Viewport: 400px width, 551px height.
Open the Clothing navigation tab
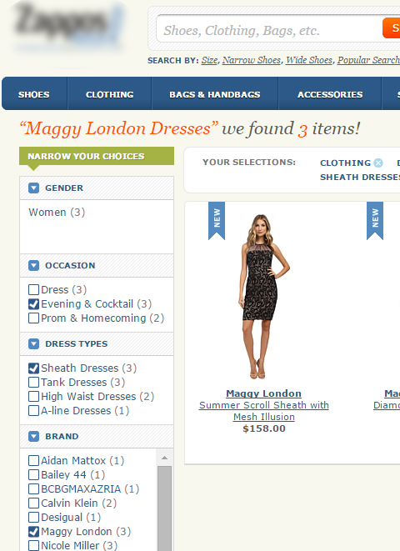coord(109,94)
